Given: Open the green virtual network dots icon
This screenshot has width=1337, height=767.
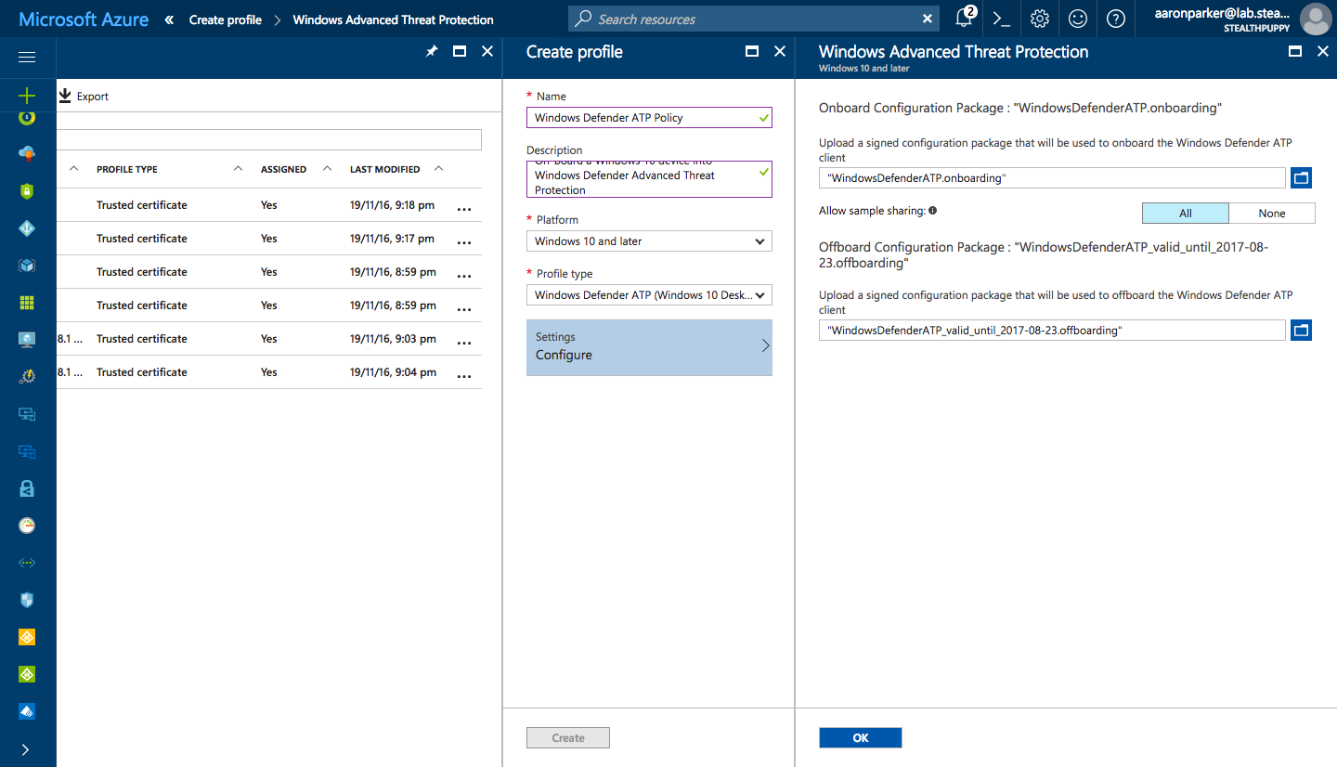Looking at the screenshot, I should click(x=27, y=563).
